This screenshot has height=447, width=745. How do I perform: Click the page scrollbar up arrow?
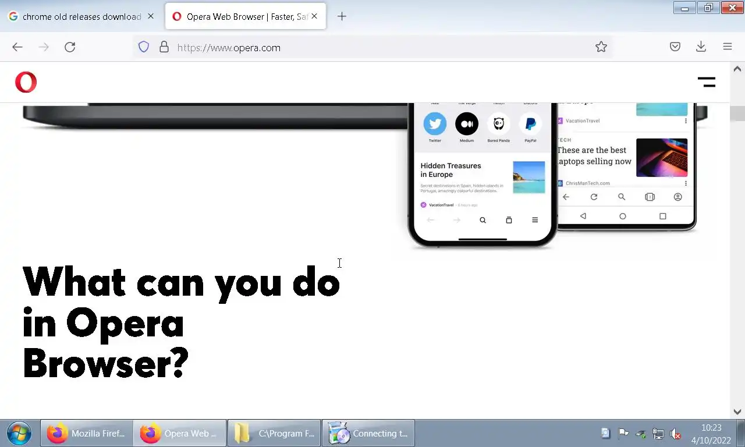tap(737, 69)
